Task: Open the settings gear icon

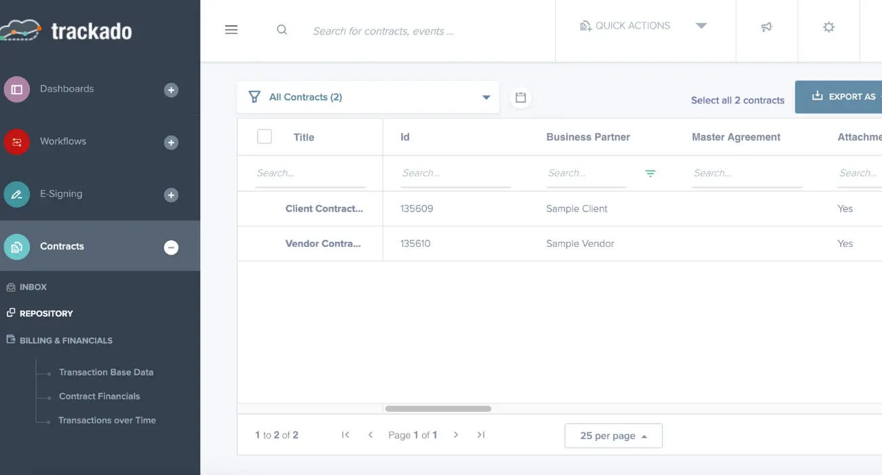Action: click(x=828, y=27)
